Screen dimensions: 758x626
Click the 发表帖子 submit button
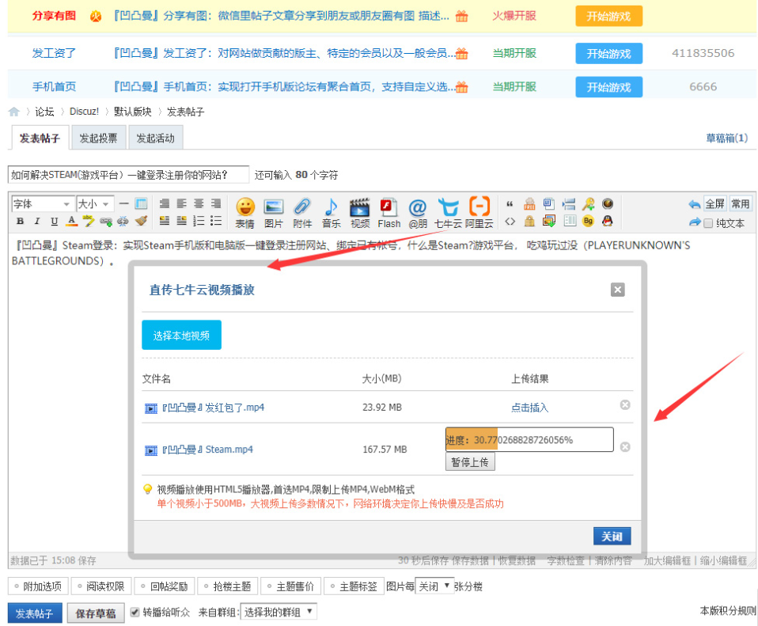pos(34,613)
